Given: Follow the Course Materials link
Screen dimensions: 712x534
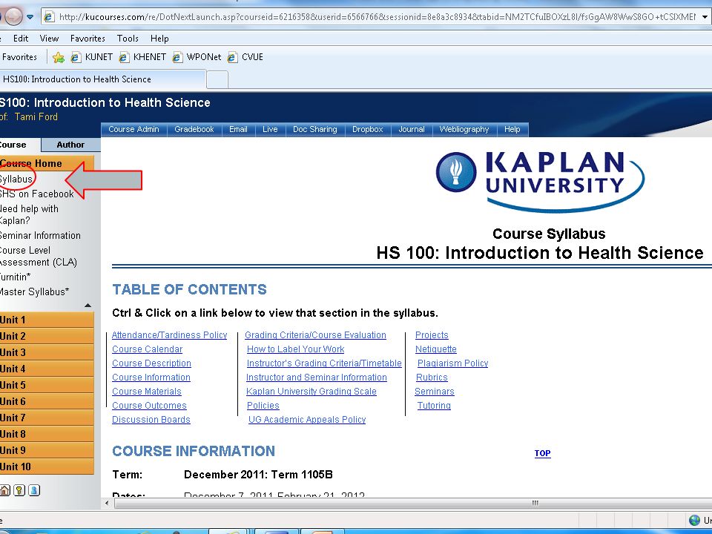Looking at the screenshot, I should (147, 392).
